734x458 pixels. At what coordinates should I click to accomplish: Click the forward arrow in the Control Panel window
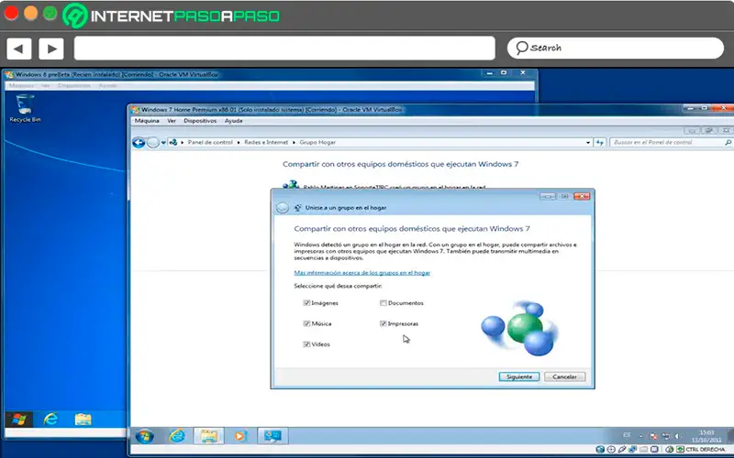(x=153, y=143)
